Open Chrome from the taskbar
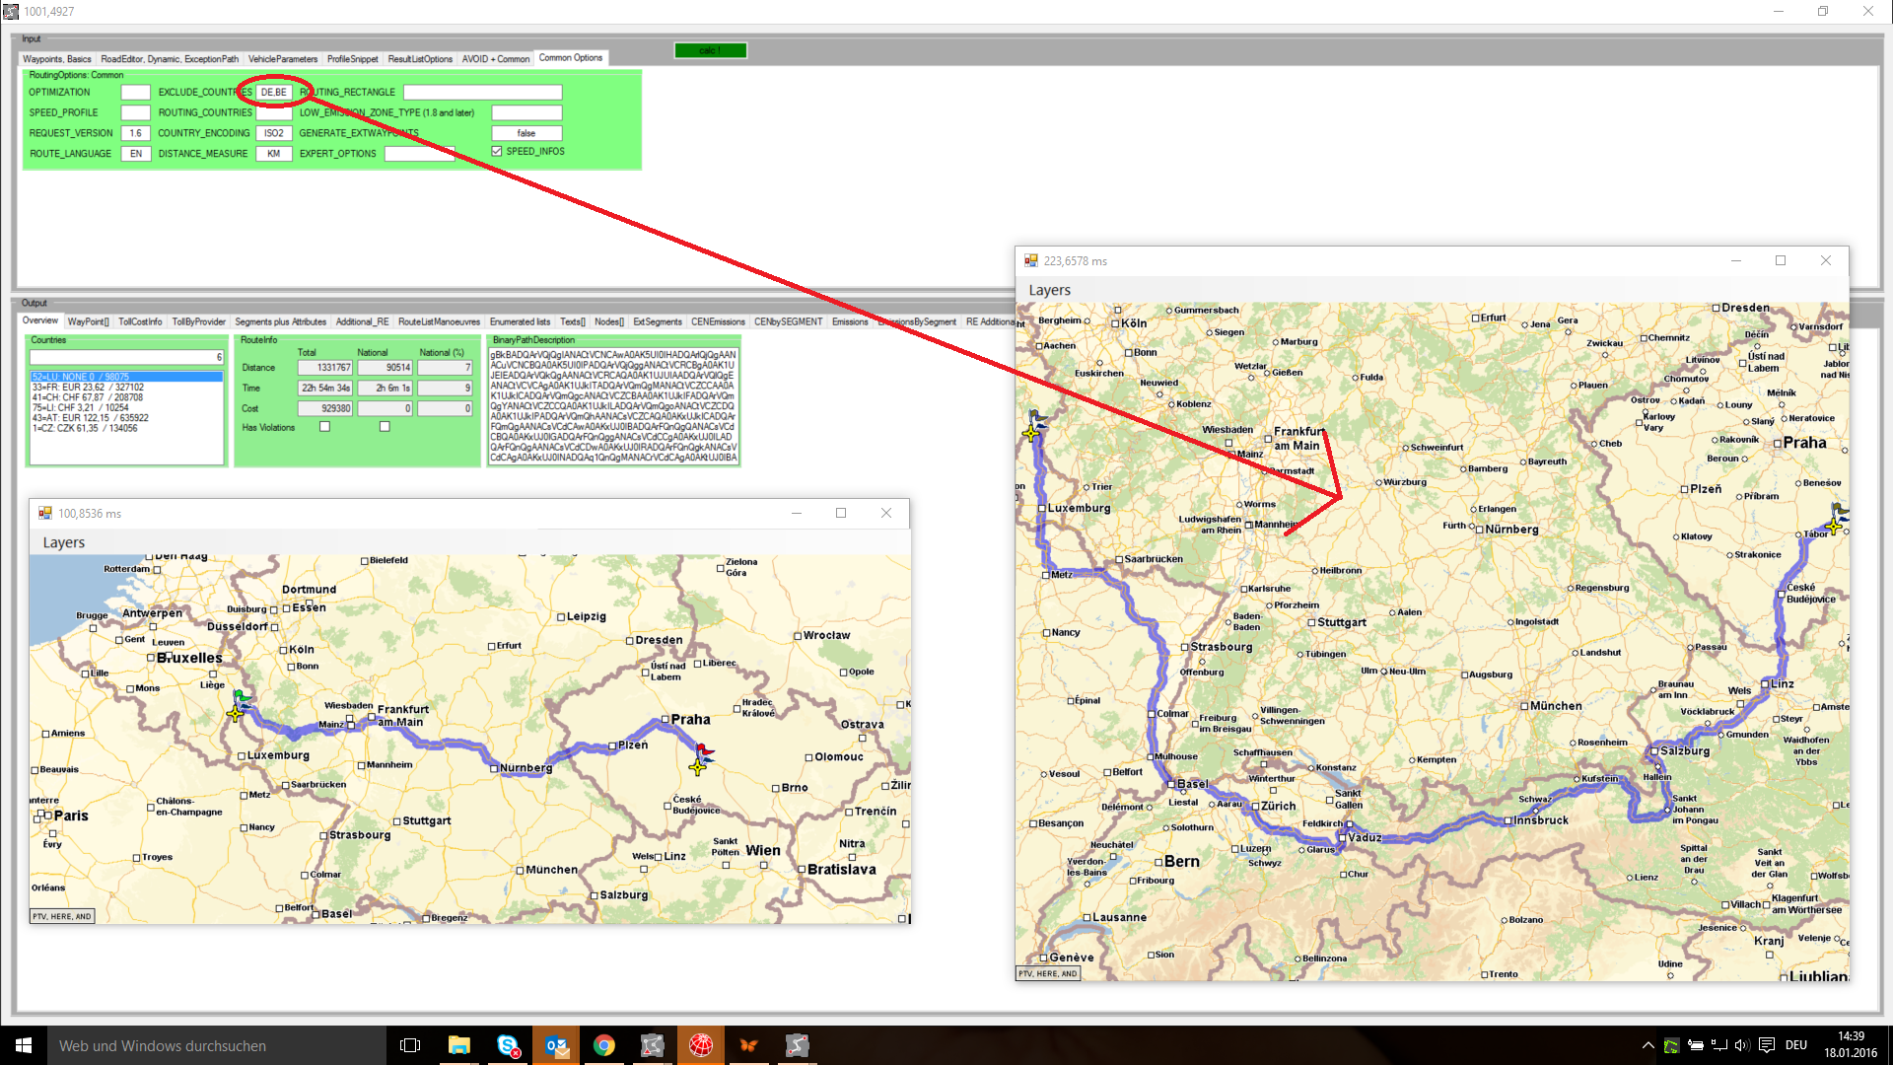The width and height of the screenshot is (1893, 1065). tap(604, 1045)
